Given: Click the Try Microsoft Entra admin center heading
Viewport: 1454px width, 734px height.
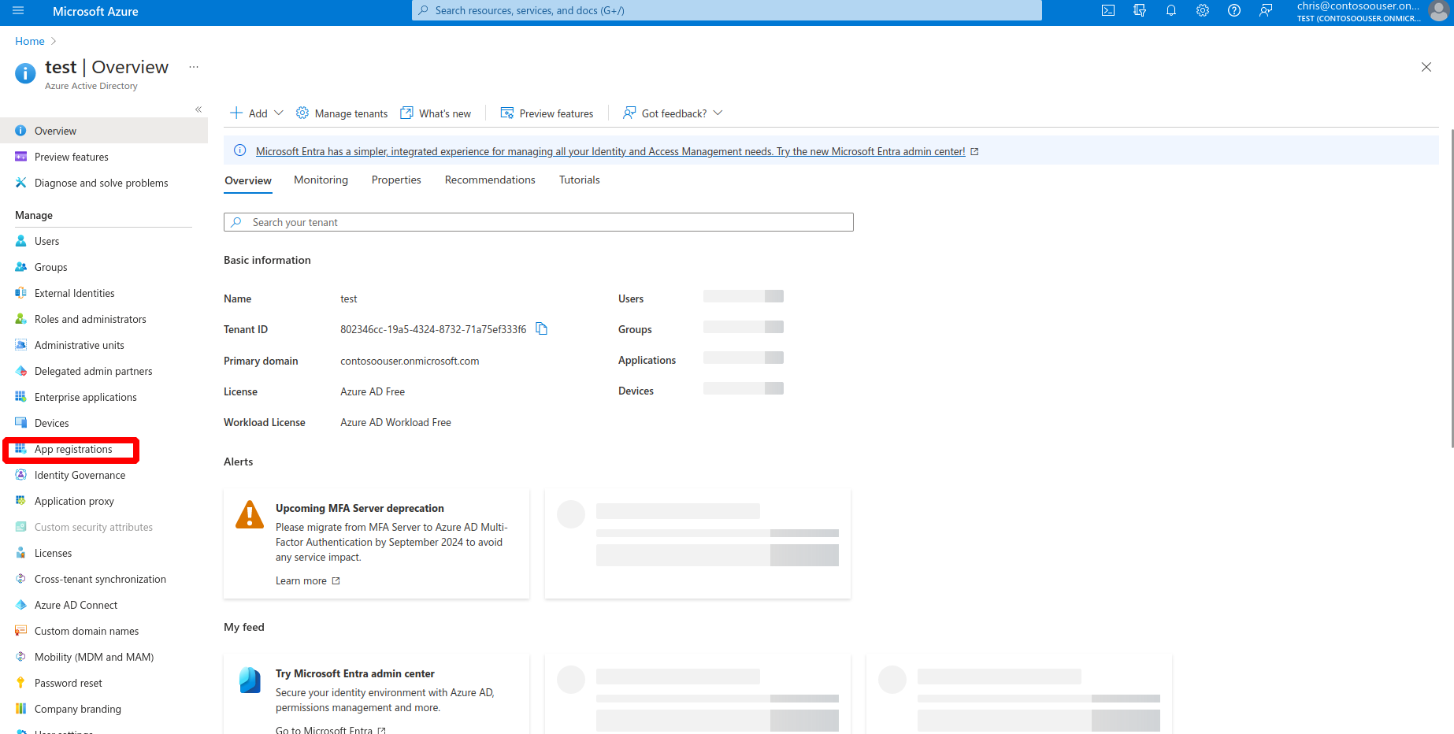Looking at the screenshot, I should pyautogui.click(x=355, y=673).
